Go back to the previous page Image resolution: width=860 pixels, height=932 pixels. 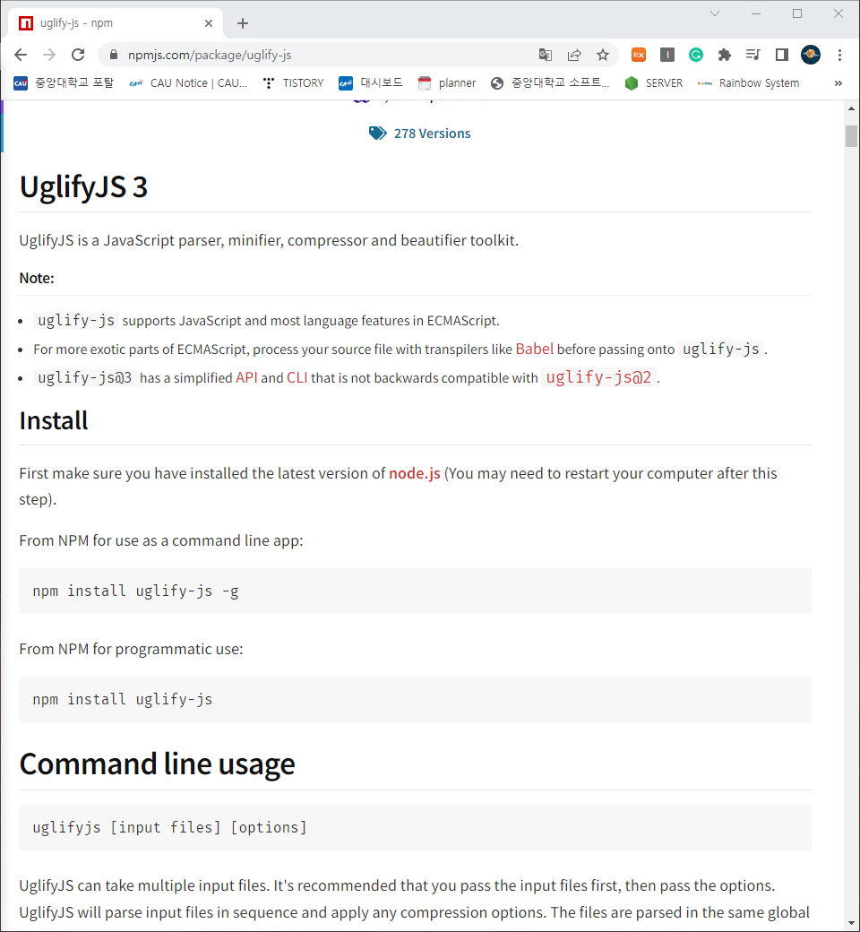pyautogui.click(x=21, y=55)
